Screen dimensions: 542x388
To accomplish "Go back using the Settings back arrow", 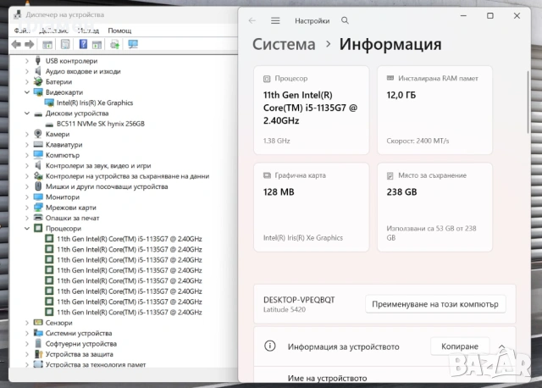I will pos(252,20).
